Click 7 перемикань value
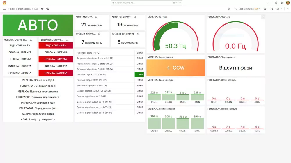The image size is (291, 163). click(x=92, y=42)
